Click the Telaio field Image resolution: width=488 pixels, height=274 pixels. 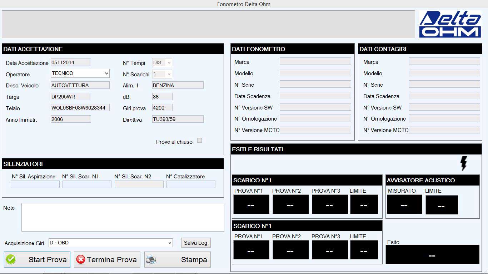(x=80, y=108)
